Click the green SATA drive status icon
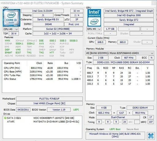 pyautogui.click(x=5, y=118)
